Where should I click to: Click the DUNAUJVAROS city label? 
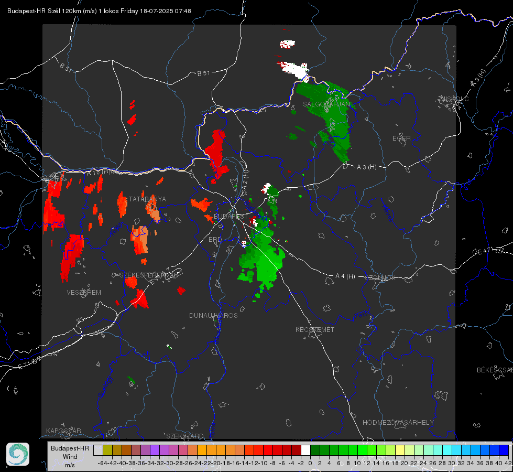[x=213, y=315]
